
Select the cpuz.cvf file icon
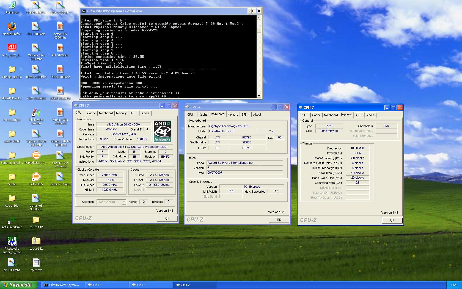click(x=36, y=263)
